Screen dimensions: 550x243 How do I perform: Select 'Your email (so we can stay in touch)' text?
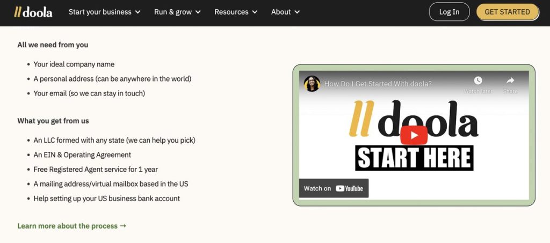click(x=89, y=93)
